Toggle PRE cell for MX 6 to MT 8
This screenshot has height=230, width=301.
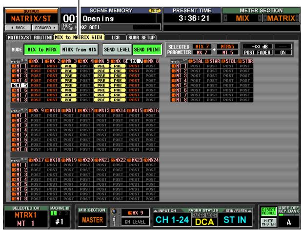click(x=118, y=100)
